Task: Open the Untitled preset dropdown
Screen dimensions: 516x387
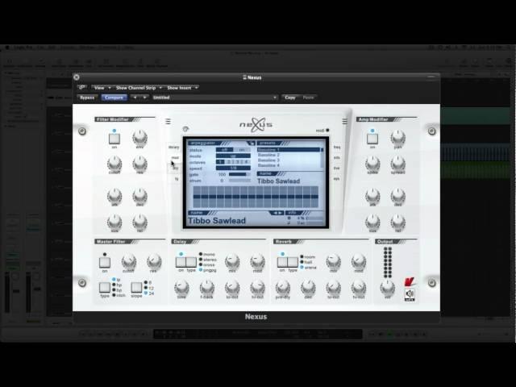Action: [x=214, y=98]
